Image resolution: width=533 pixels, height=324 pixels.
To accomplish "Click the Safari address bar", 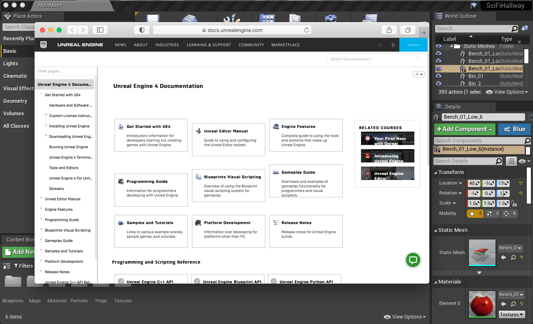I will pyautogui.click(x=232, y=30).
